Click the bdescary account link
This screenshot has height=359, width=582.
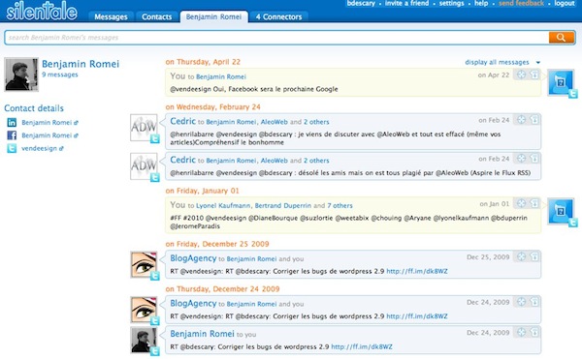(x=361, y=3)
